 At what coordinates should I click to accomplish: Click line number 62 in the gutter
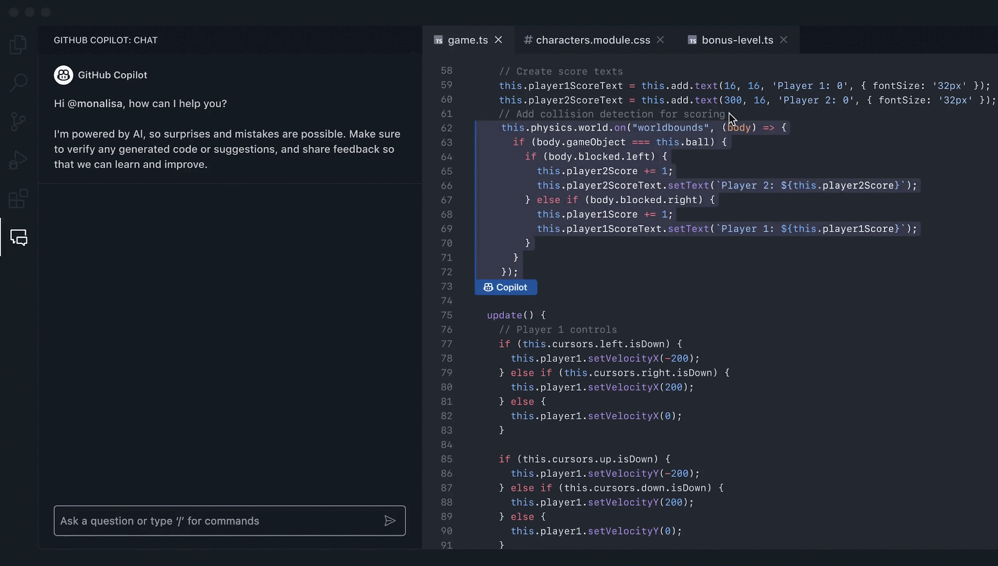pos(446,129)
